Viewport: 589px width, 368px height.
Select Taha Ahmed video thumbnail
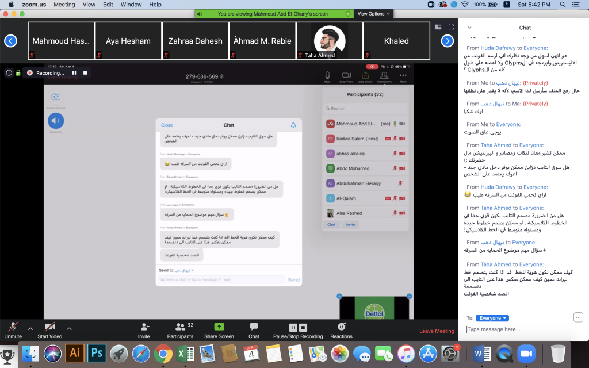tap(330, 41)
